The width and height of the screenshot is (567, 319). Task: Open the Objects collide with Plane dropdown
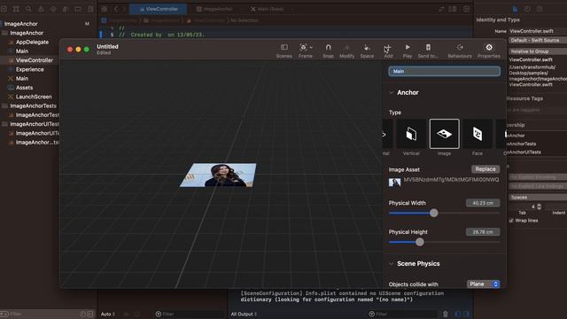[484, 284]
